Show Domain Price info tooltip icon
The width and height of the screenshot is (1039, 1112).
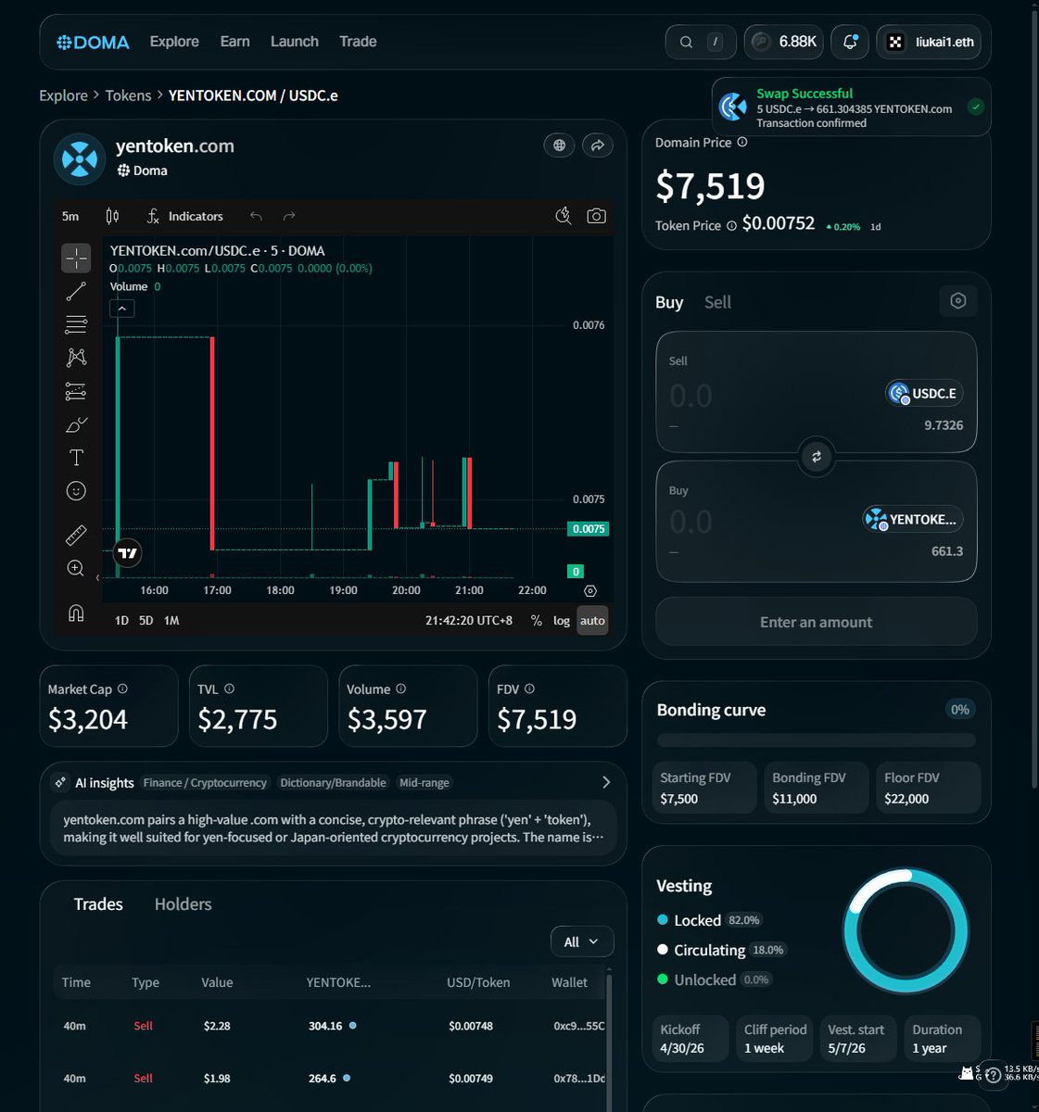pos(742,142)
